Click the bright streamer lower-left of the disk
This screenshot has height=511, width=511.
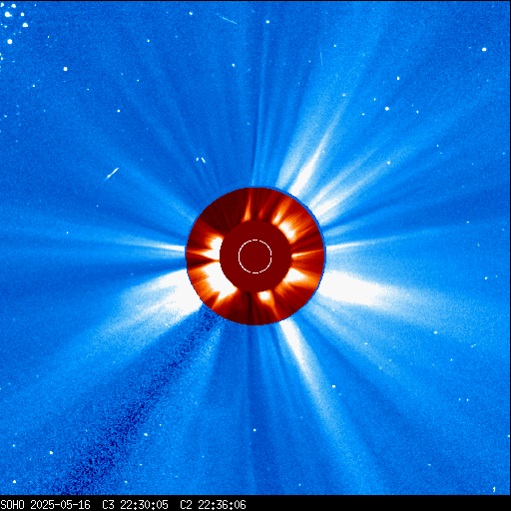tap(157, 307)
